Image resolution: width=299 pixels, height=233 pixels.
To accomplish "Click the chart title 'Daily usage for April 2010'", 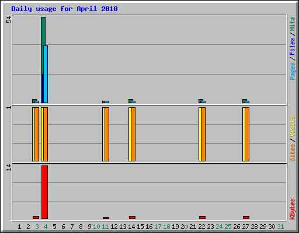I will coord(64,9).
